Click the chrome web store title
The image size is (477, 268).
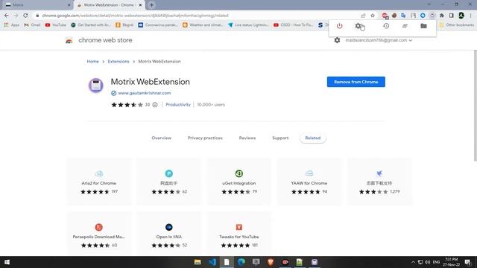click(105, 40)
